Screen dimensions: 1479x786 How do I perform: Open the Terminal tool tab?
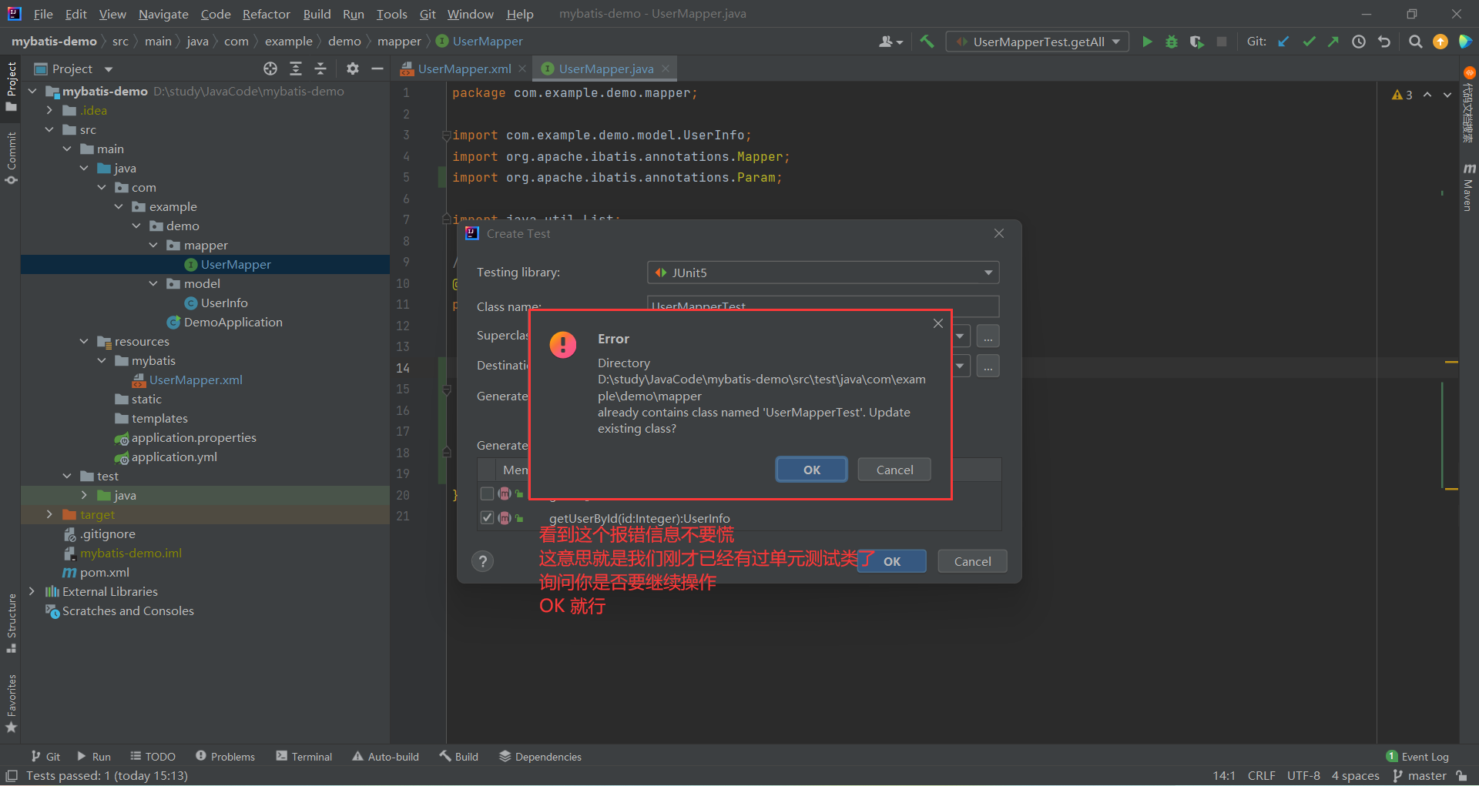click(304, 757)
